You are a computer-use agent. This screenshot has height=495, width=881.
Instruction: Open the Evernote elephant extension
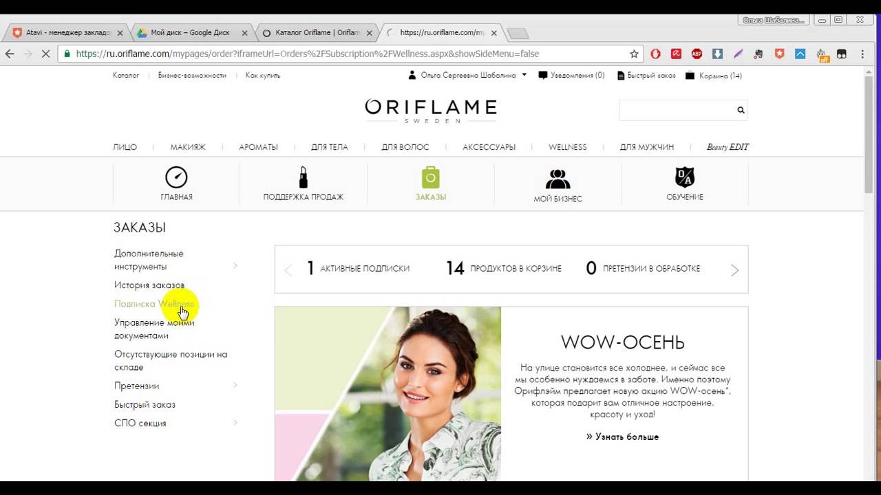point(758,54)
